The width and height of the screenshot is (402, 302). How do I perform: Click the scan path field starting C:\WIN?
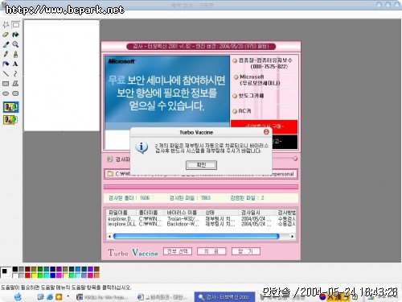tap(201, 174)
